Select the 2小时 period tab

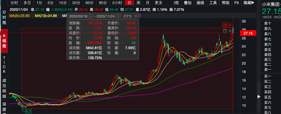point(117,3)
